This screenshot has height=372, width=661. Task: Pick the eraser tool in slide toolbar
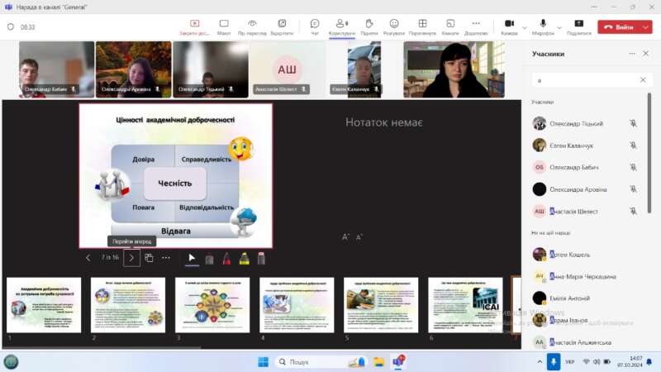pos(261,258)
